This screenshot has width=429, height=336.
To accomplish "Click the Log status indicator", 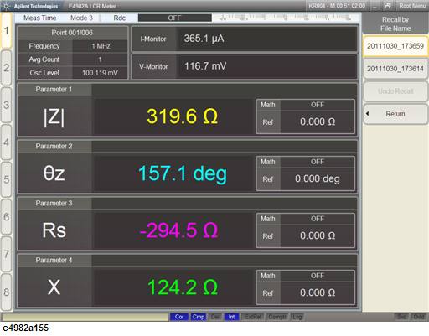I will [297, 317].
